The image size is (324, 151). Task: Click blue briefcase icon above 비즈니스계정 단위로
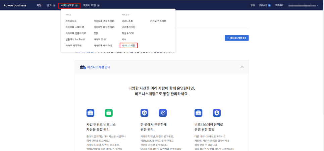click(198, 113)
